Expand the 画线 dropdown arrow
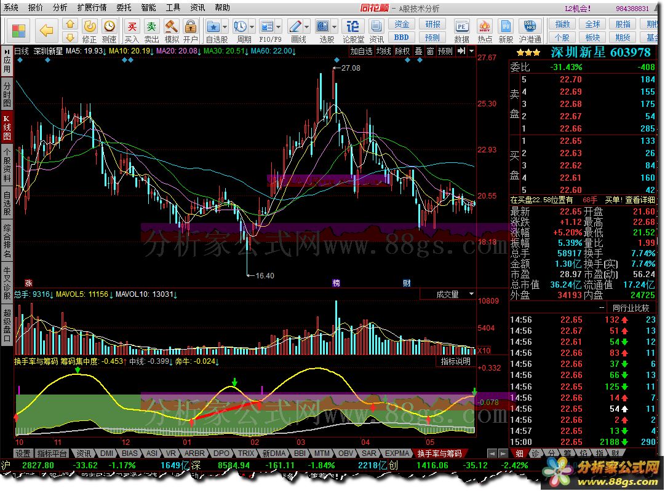 (306, 27)
